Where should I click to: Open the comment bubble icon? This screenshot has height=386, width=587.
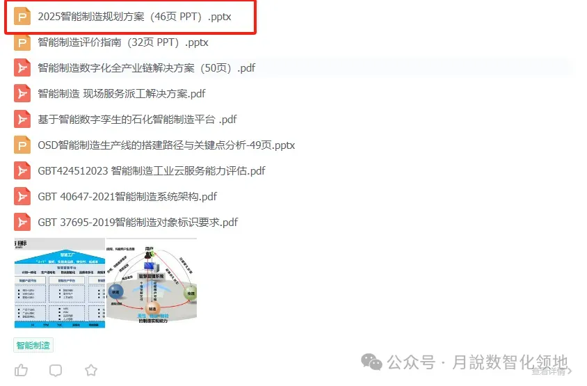56,370
